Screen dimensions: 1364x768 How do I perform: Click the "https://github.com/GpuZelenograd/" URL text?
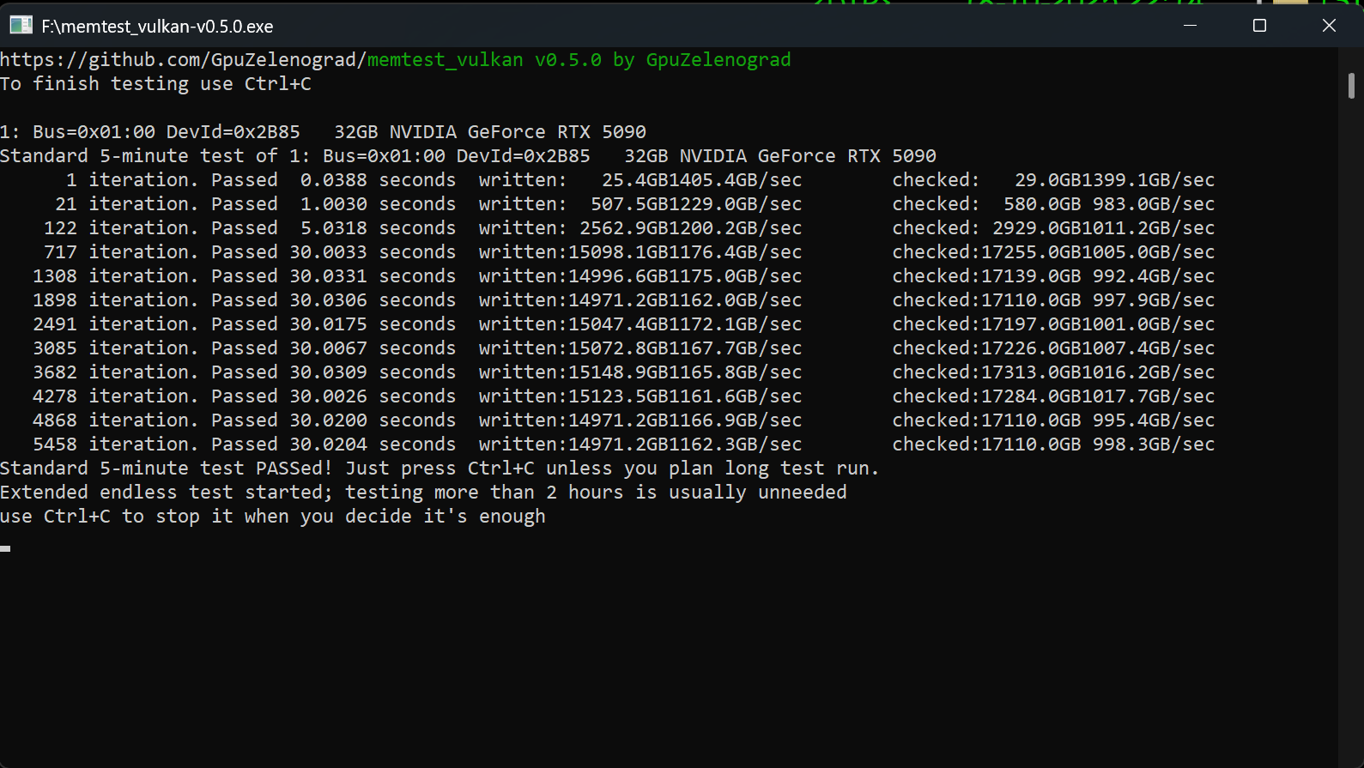coord(184,60)
